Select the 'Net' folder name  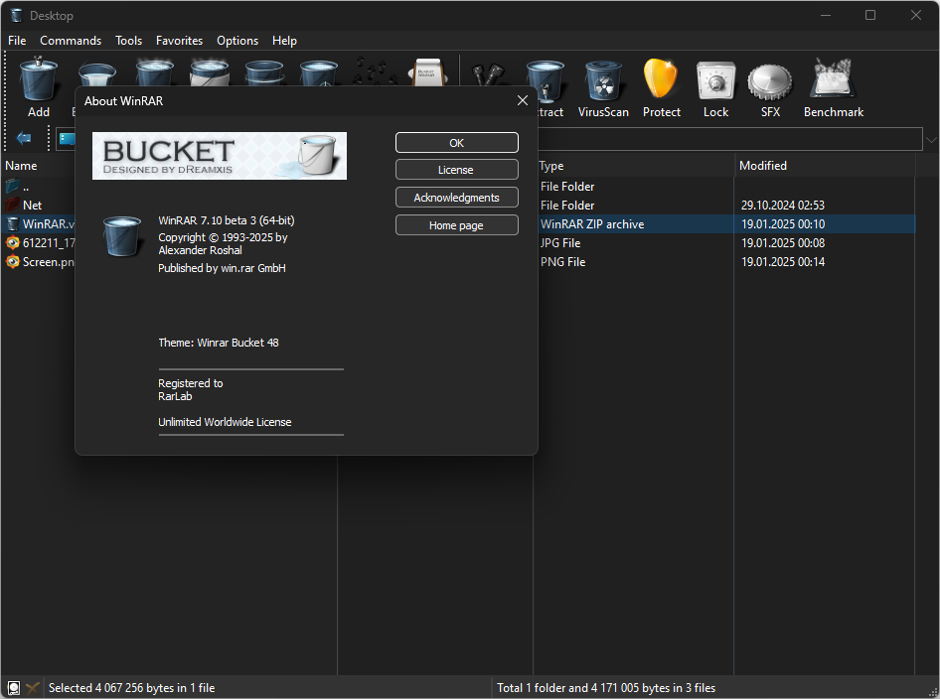[x=32, y=205]
